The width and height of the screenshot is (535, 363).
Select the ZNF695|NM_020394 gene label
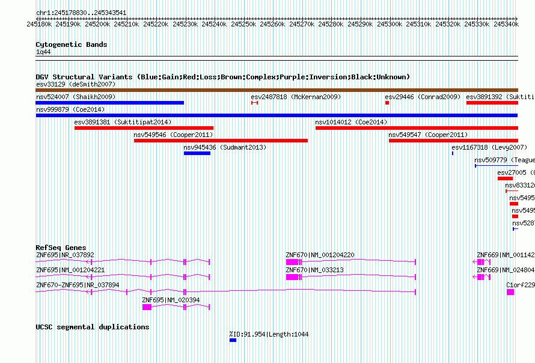(x=171, y=300)
